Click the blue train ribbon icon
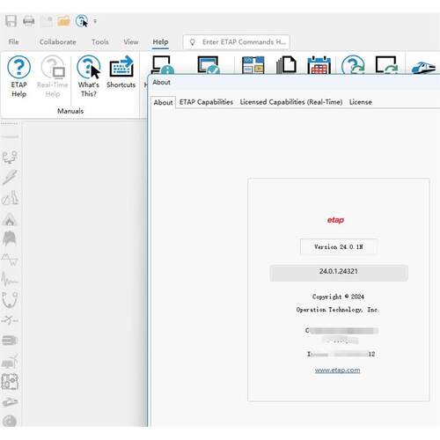The height and width of the screenshot is (440, 440). (423, 68)
